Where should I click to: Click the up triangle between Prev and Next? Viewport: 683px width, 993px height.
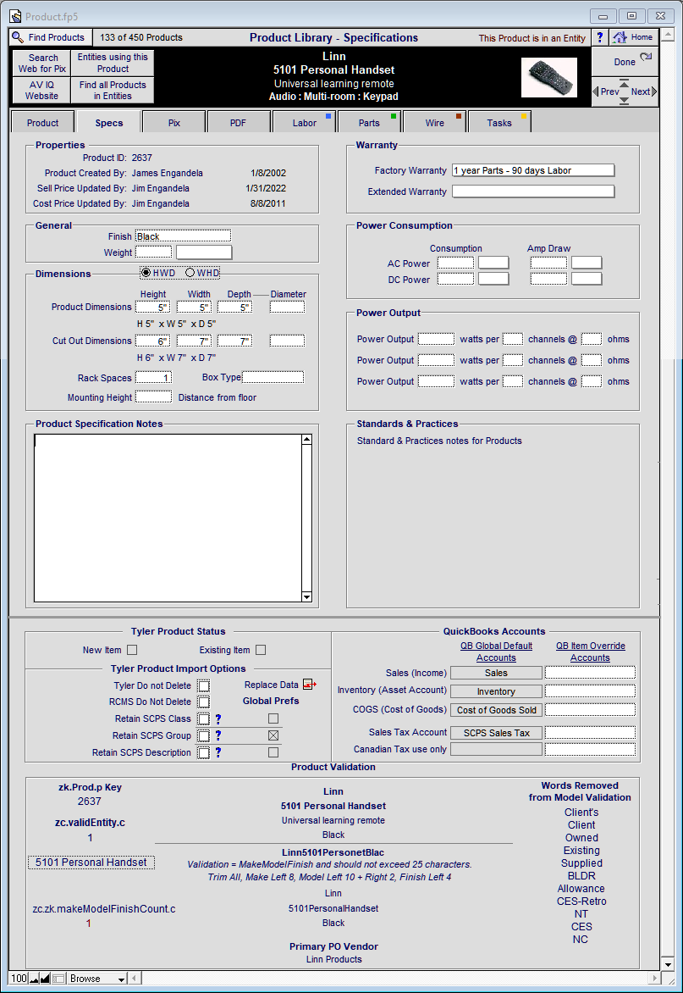pyautogui.click(x=625, y=84)
